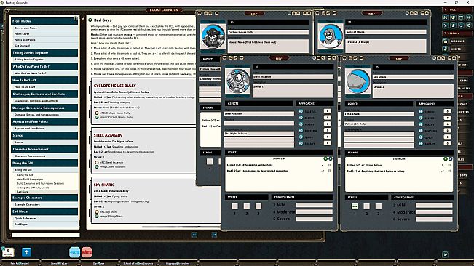Open Image: Steel Assassin link icon
The image size is (474, 266).
coord(97,166)
